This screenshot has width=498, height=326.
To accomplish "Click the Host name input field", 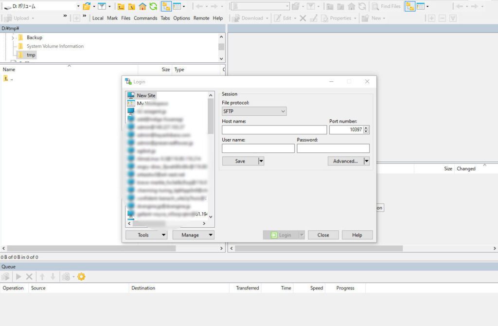I will pos(274,129).
